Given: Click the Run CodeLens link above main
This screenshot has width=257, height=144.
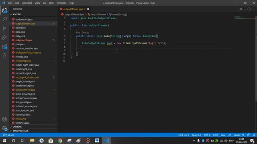Looking at the screenshot, I should 78,32.
